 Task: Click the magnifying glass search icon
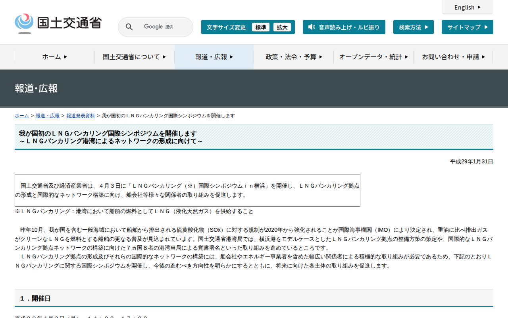pos(129,27)
